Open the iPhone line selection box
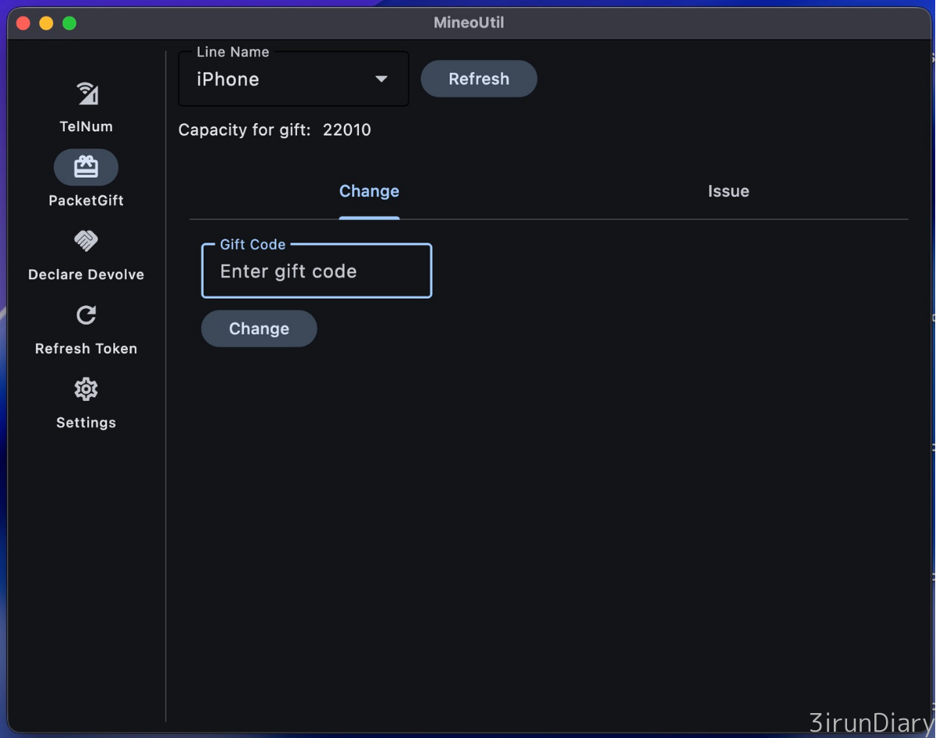Image resolution: width=936 pixels, height=738 pixels. (281, 80)
